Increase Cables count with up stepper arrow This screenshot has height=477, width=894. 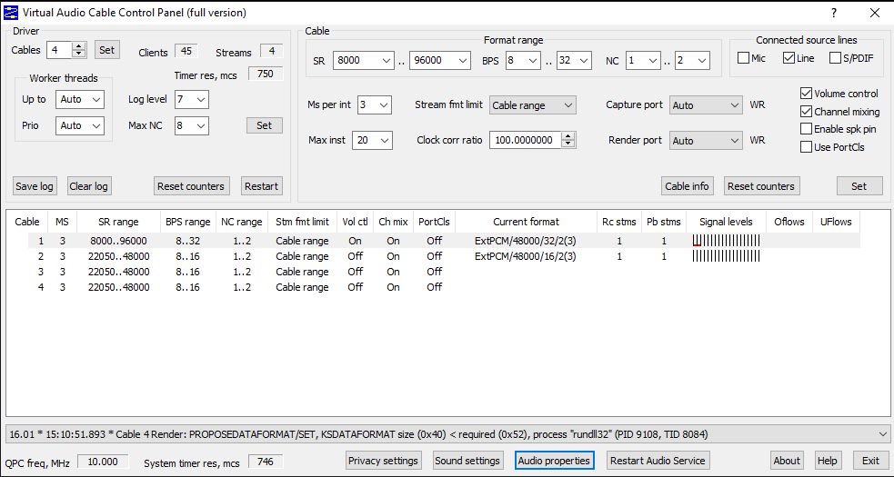(x=78, y=46)
